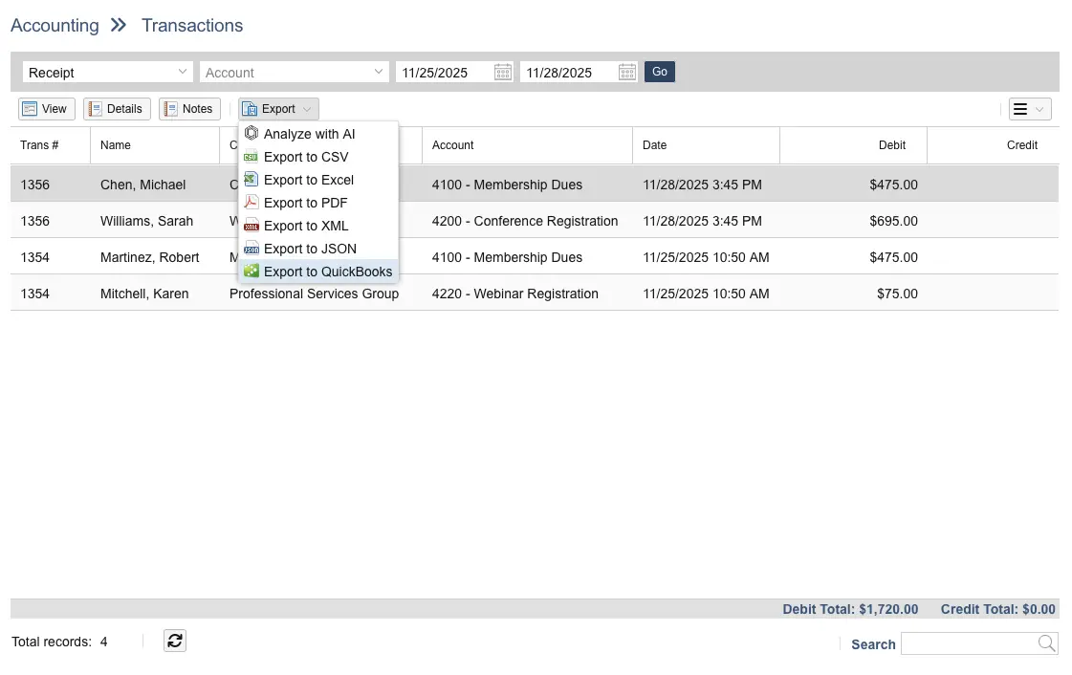Image resolution: width=1072 pixels, height=675 pixels.
Task: Click the Details toolbar icon
Action: pos(93,108)
